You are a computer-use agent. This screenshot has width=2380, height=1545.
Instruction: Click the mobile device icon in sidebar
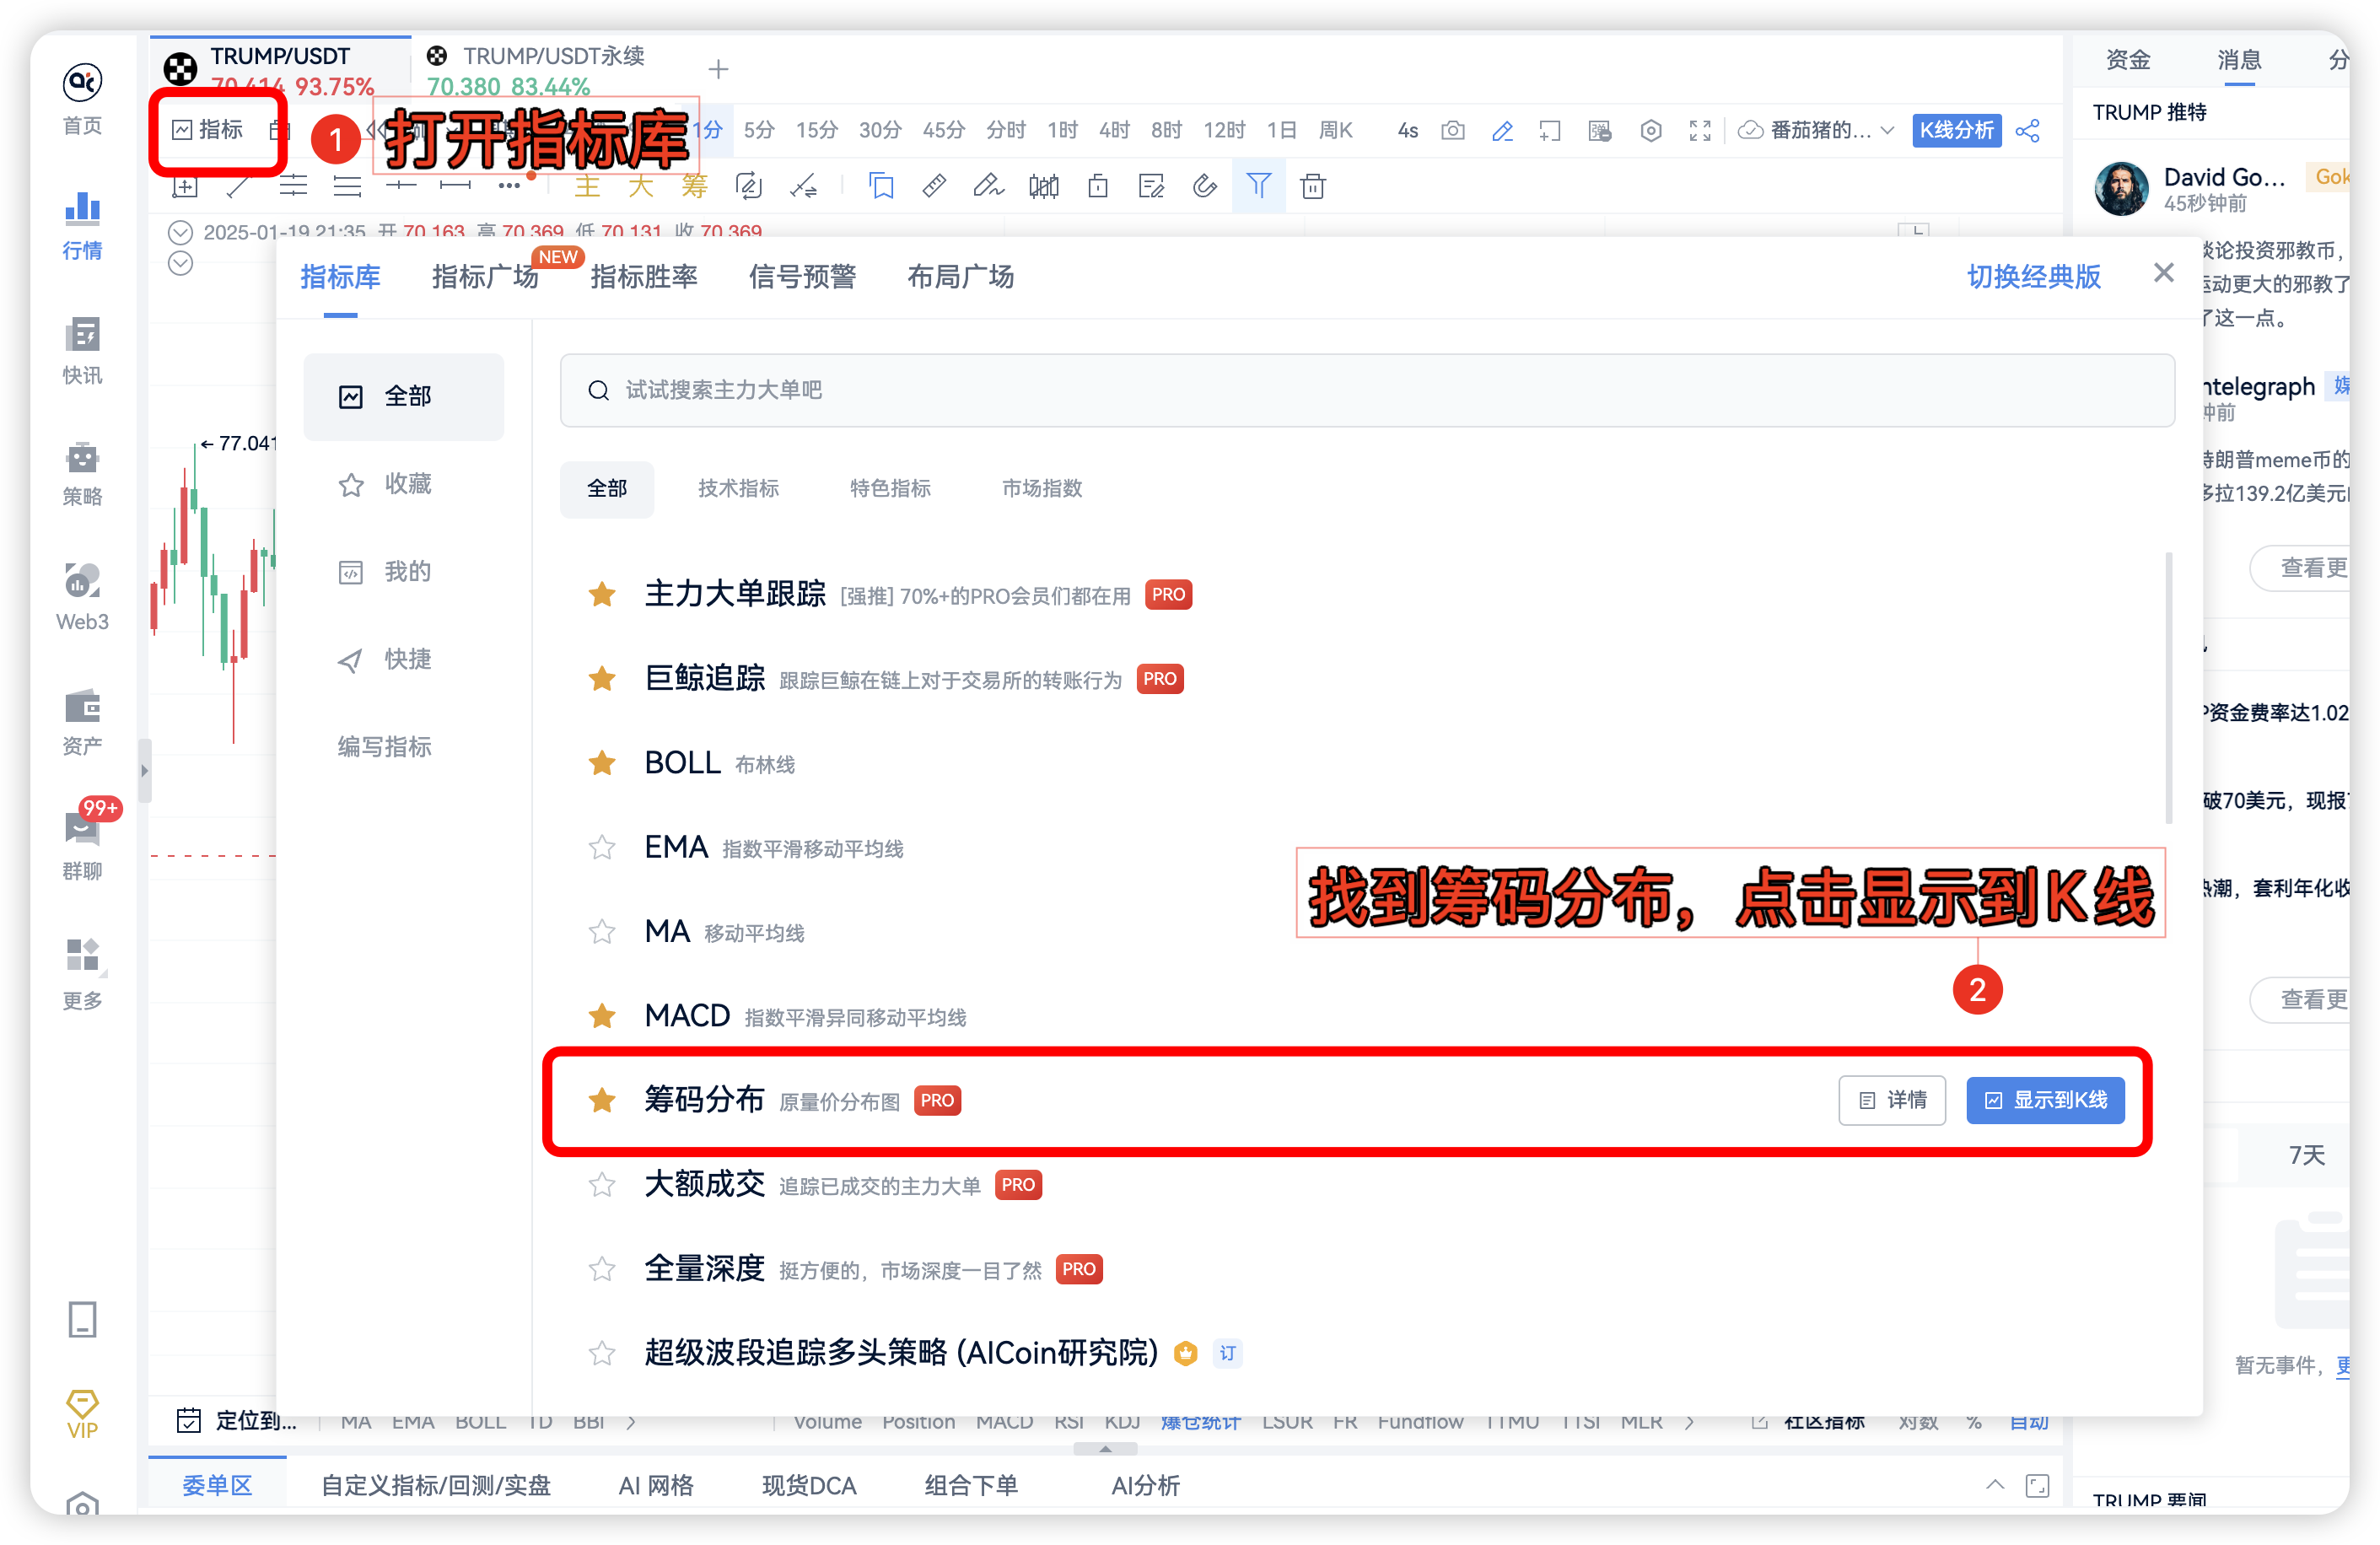[82, 1319]
